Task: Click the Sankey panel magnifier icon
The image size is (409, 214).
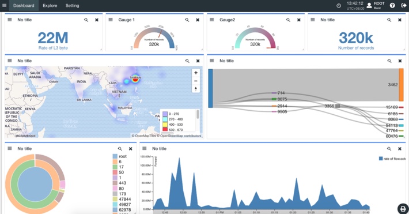Action: click(389, 61)
